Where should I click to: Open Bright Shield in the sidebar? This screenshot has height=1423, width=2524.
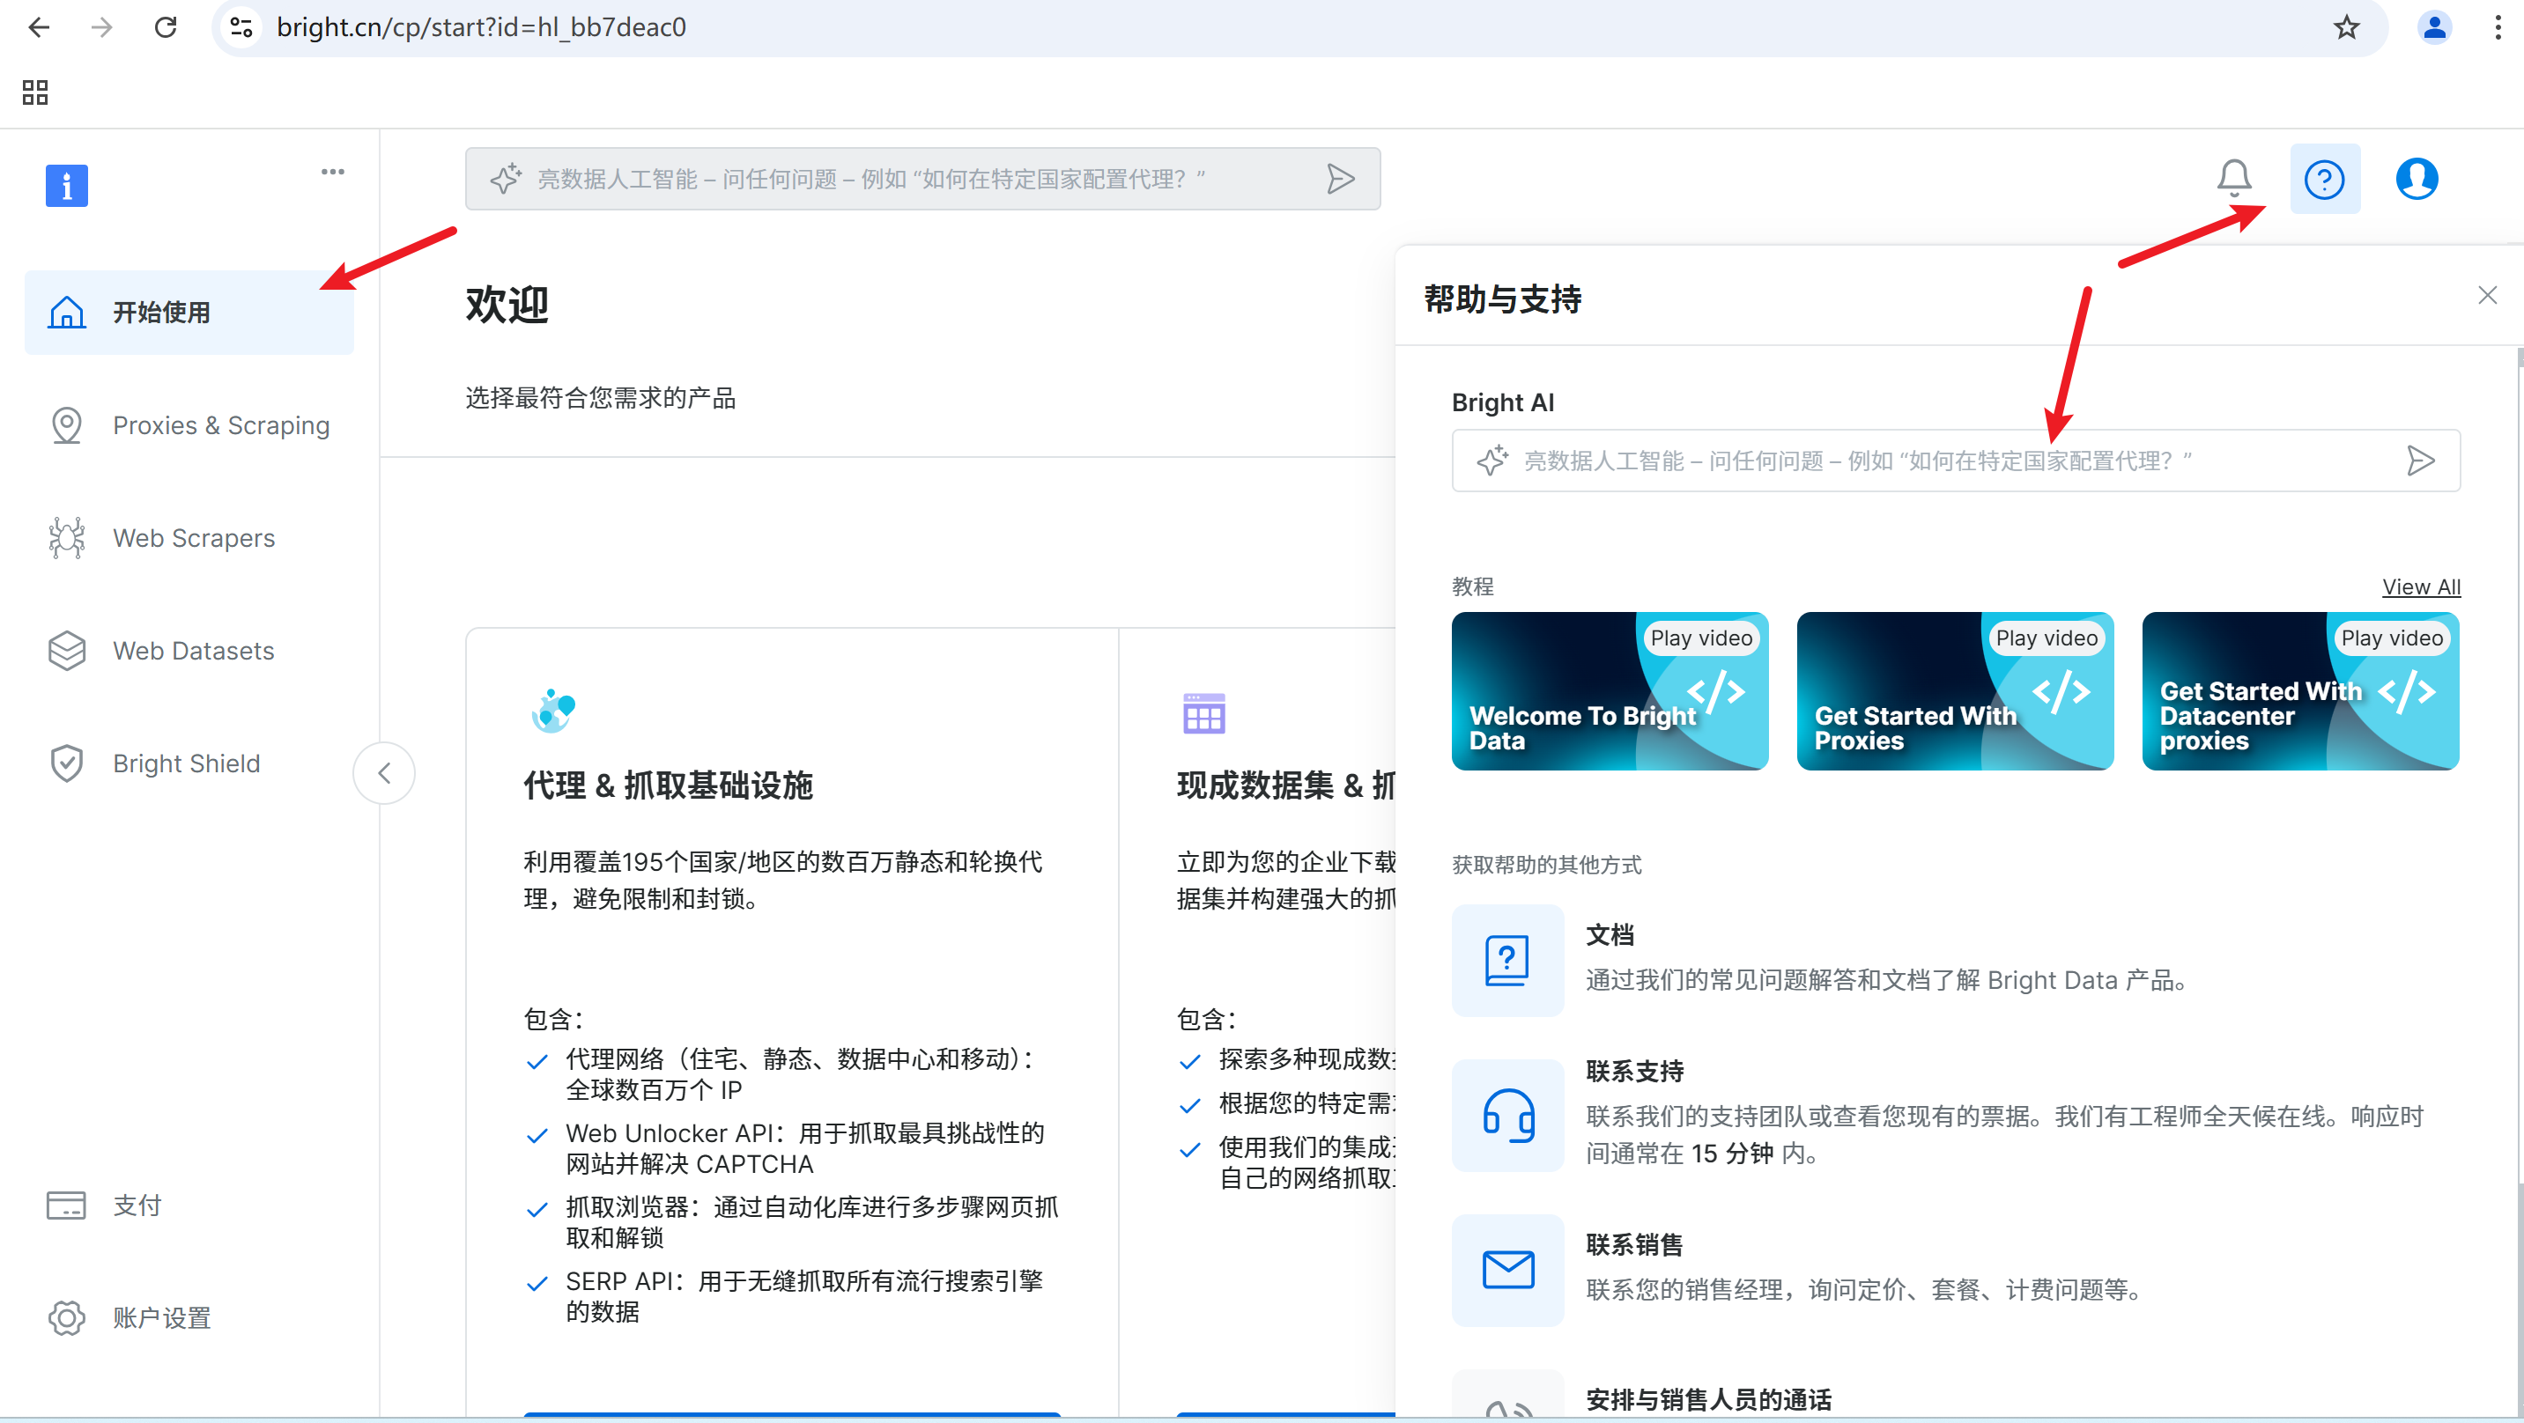pos(186,763)
